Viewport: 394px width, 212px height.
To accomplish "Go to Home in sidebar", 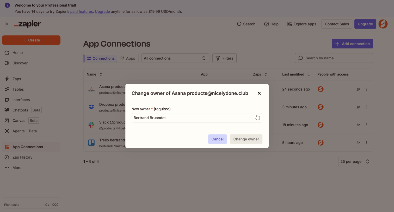I will (31, 53).
